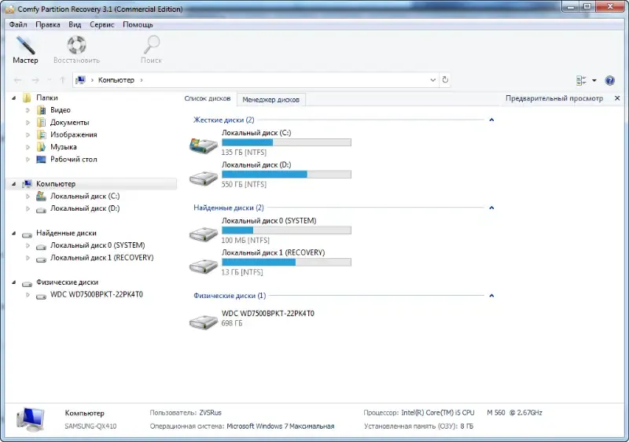The image size is (629, 442).
Task: Open the help question mark icon
Action: tap(610, 81)
